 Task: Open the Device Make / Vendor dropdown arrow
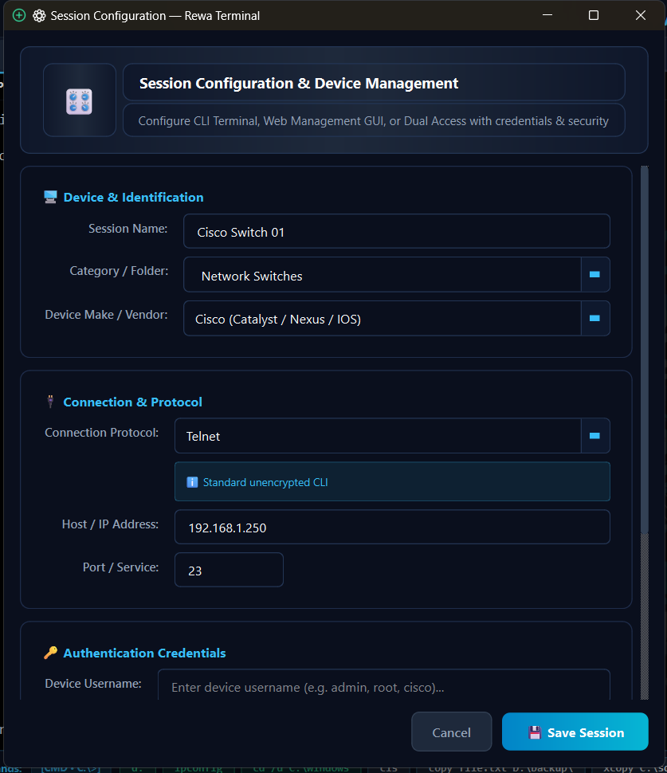(595, 319)
